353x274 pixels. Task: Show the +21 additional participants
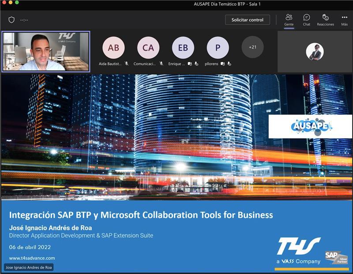[252, 47]
